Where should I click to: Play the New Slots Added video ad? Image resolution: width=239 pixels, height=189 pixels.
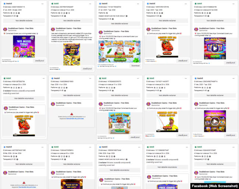pos(215,121)
